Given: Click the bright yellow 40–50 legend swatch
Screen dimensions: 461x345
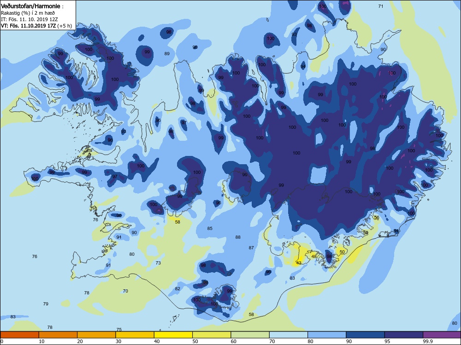Looking at the screenshot, I should (173, 335).
